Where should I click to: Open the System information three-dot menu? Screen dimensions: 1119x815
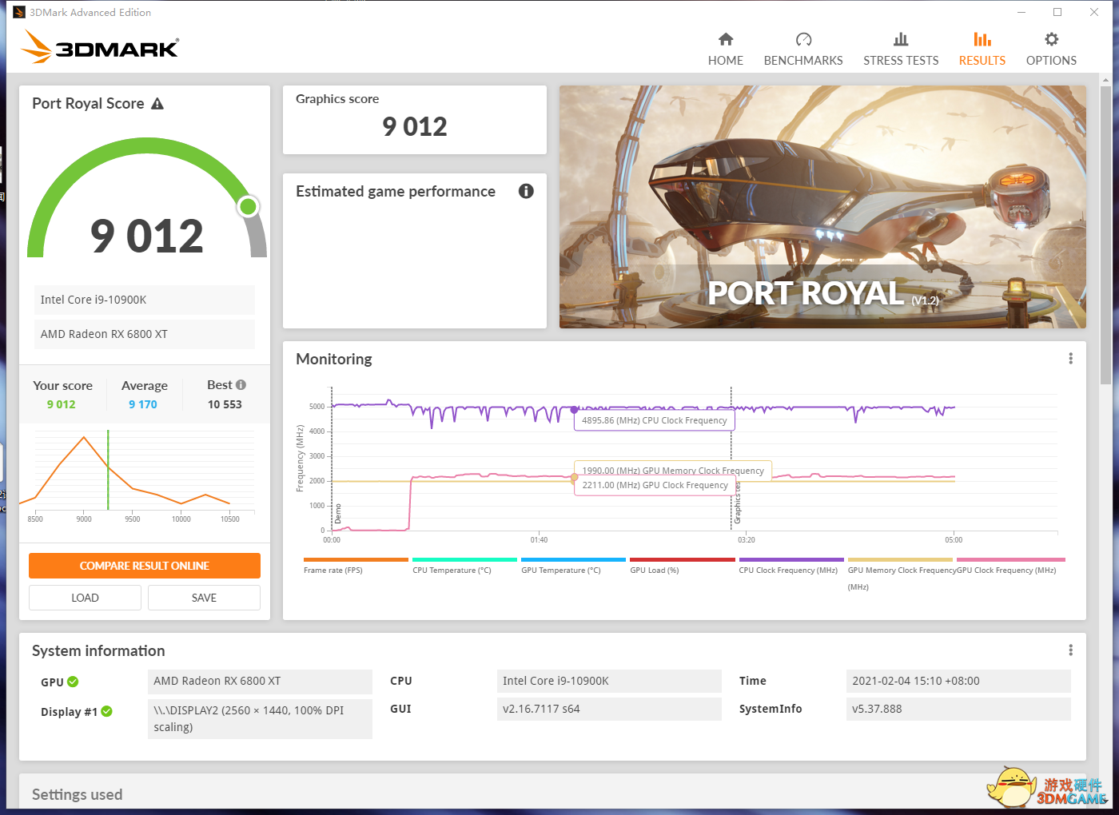point(1070,650)
